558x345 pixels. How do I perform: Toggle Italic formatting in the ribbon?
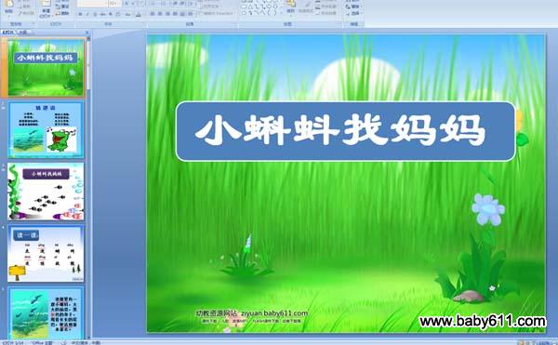click(87, 15)
